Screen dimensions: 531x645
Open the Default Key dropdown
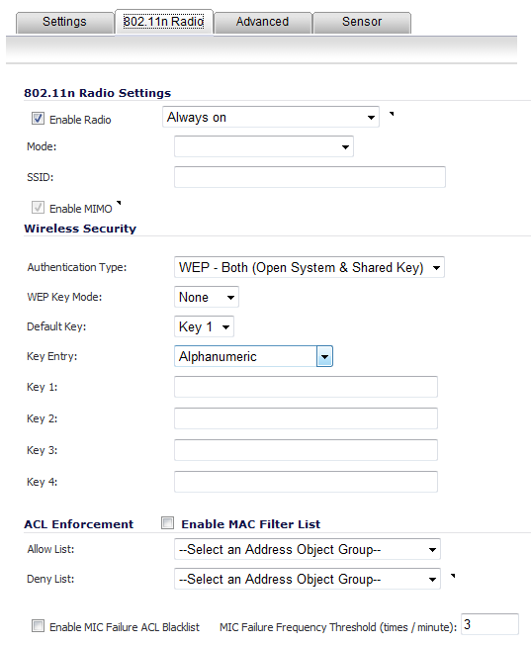[x=204, y=326]
